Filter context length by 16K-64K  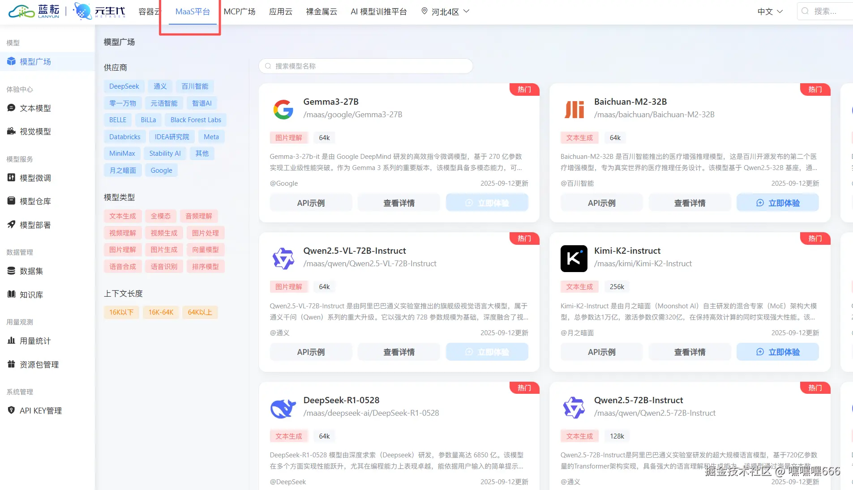(x=161, y=312)
